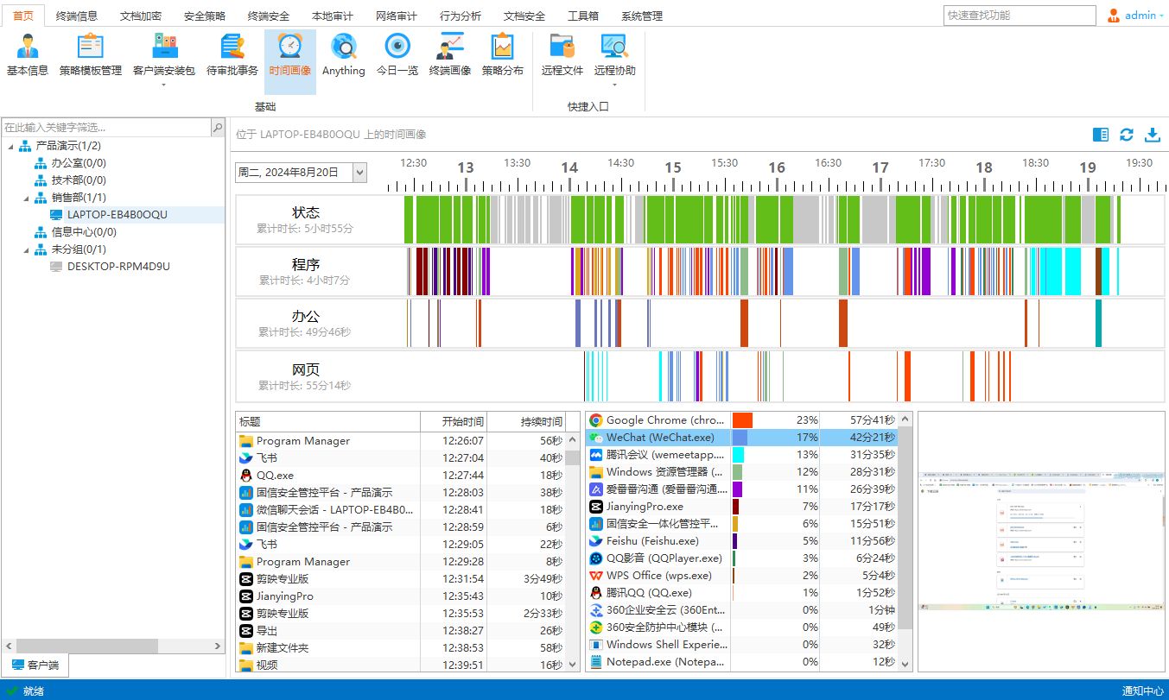Switch to 行为分析 tab
This screenshot has height=700, width=1169.
tap(461, 16)
